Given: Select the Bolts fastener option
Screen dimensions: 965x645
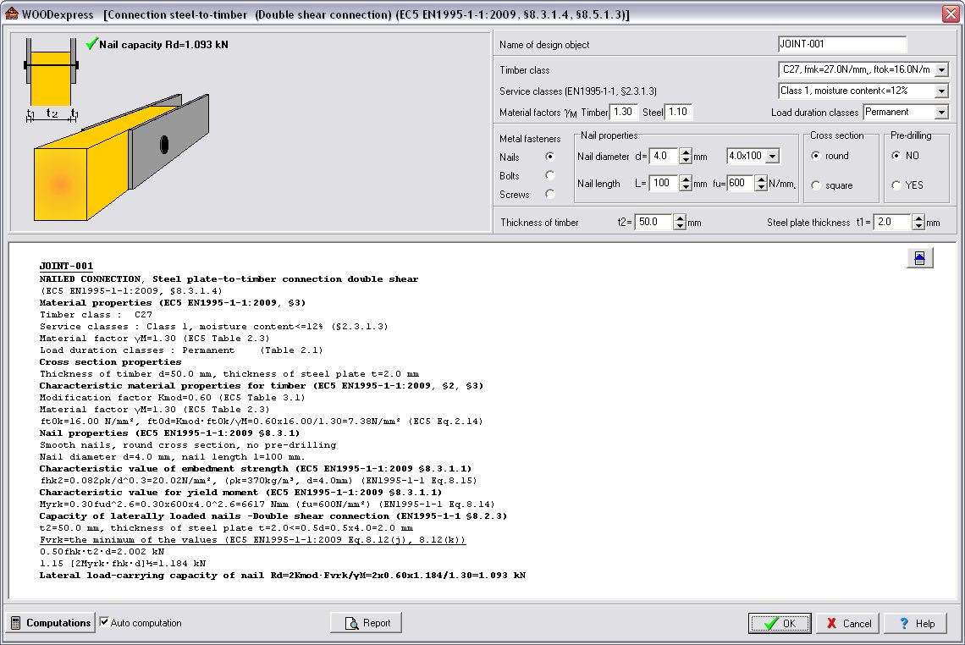Looking at the screenshot, I should click(549, 175).
